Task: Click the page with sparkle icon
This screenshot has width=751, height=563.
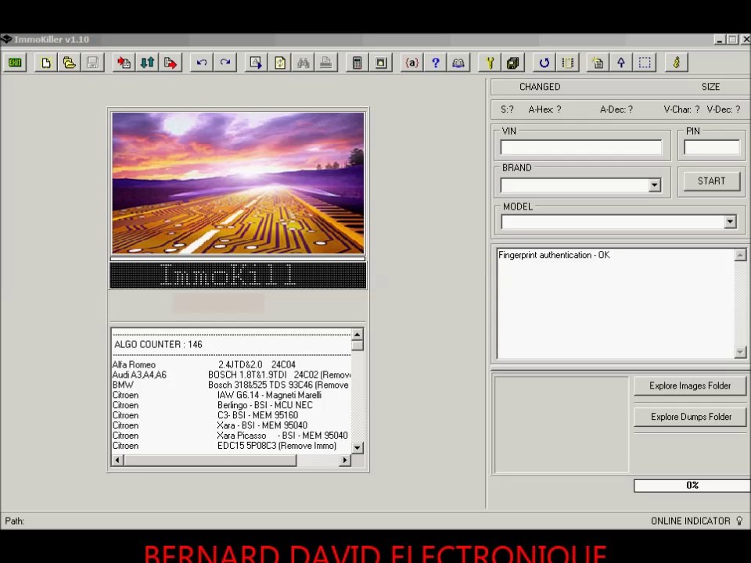Action: [598, 63]
